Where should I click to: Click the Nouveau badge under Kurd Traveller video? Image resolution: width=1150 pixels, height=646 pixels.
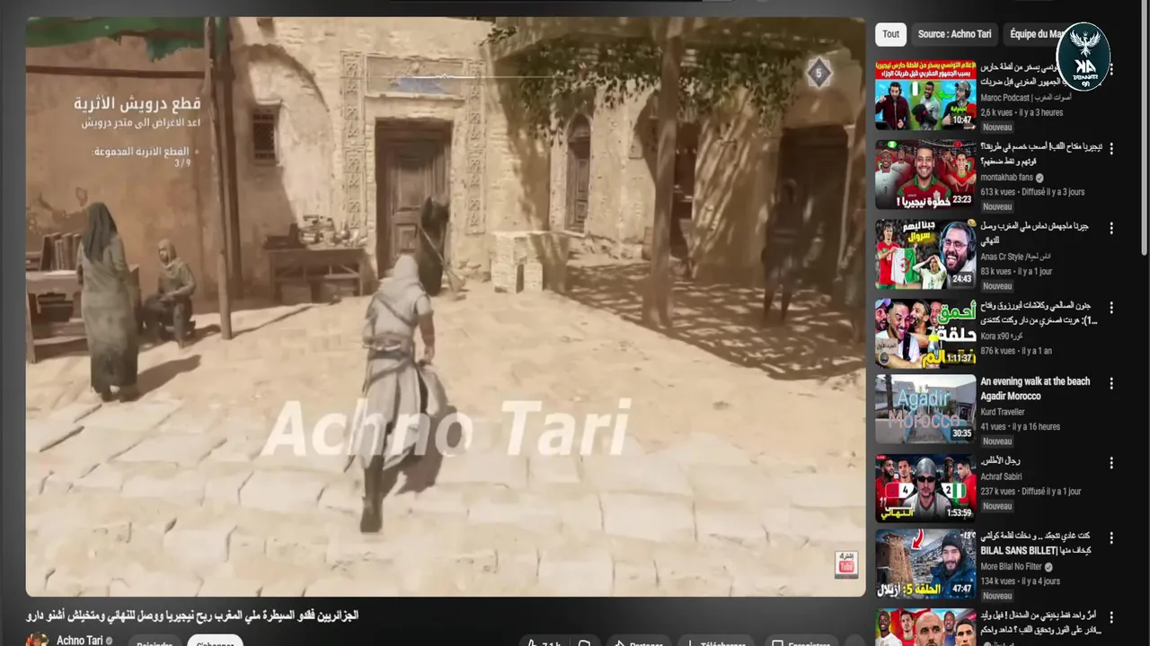(x=997, y=441)
